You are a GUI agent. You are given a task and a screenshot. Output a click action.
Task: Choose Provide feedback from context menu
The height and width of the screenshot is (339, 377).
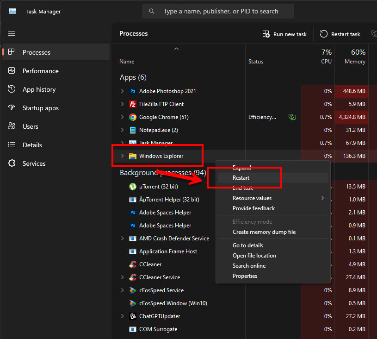273,208
